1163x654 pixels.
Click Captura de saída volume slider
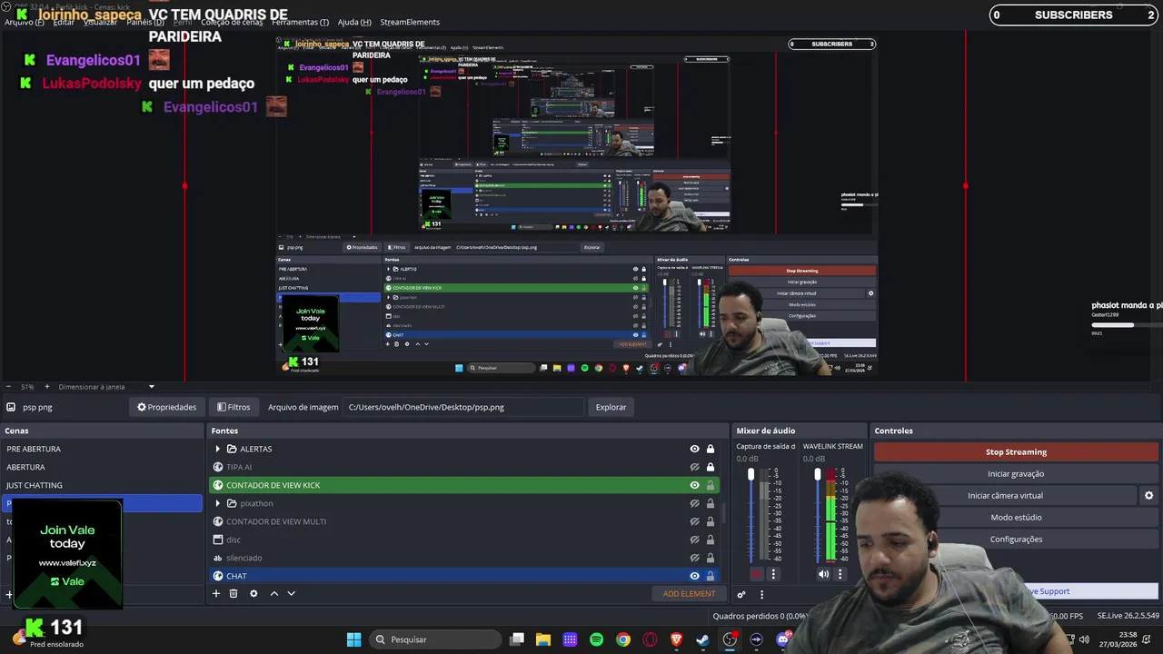coord(750,516)
